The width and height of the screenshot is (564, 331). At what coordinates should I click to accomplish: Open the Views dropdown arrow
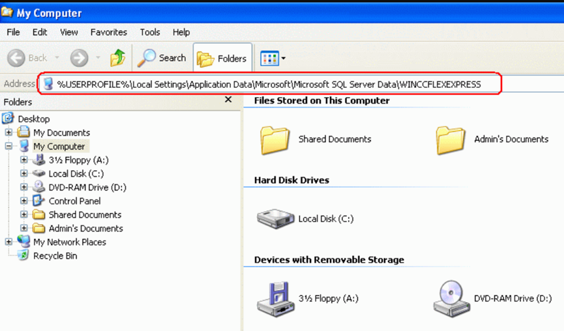(284, 58)
